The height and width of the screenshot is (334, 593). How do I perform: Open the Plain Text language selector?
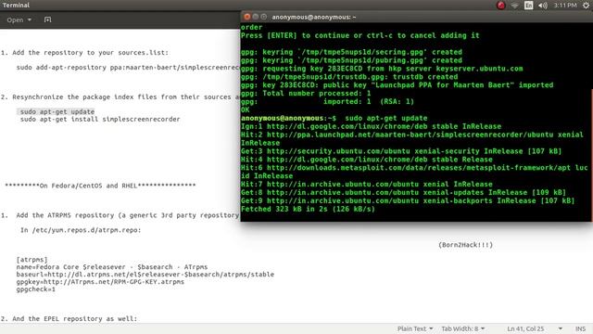tap(415, 328)
